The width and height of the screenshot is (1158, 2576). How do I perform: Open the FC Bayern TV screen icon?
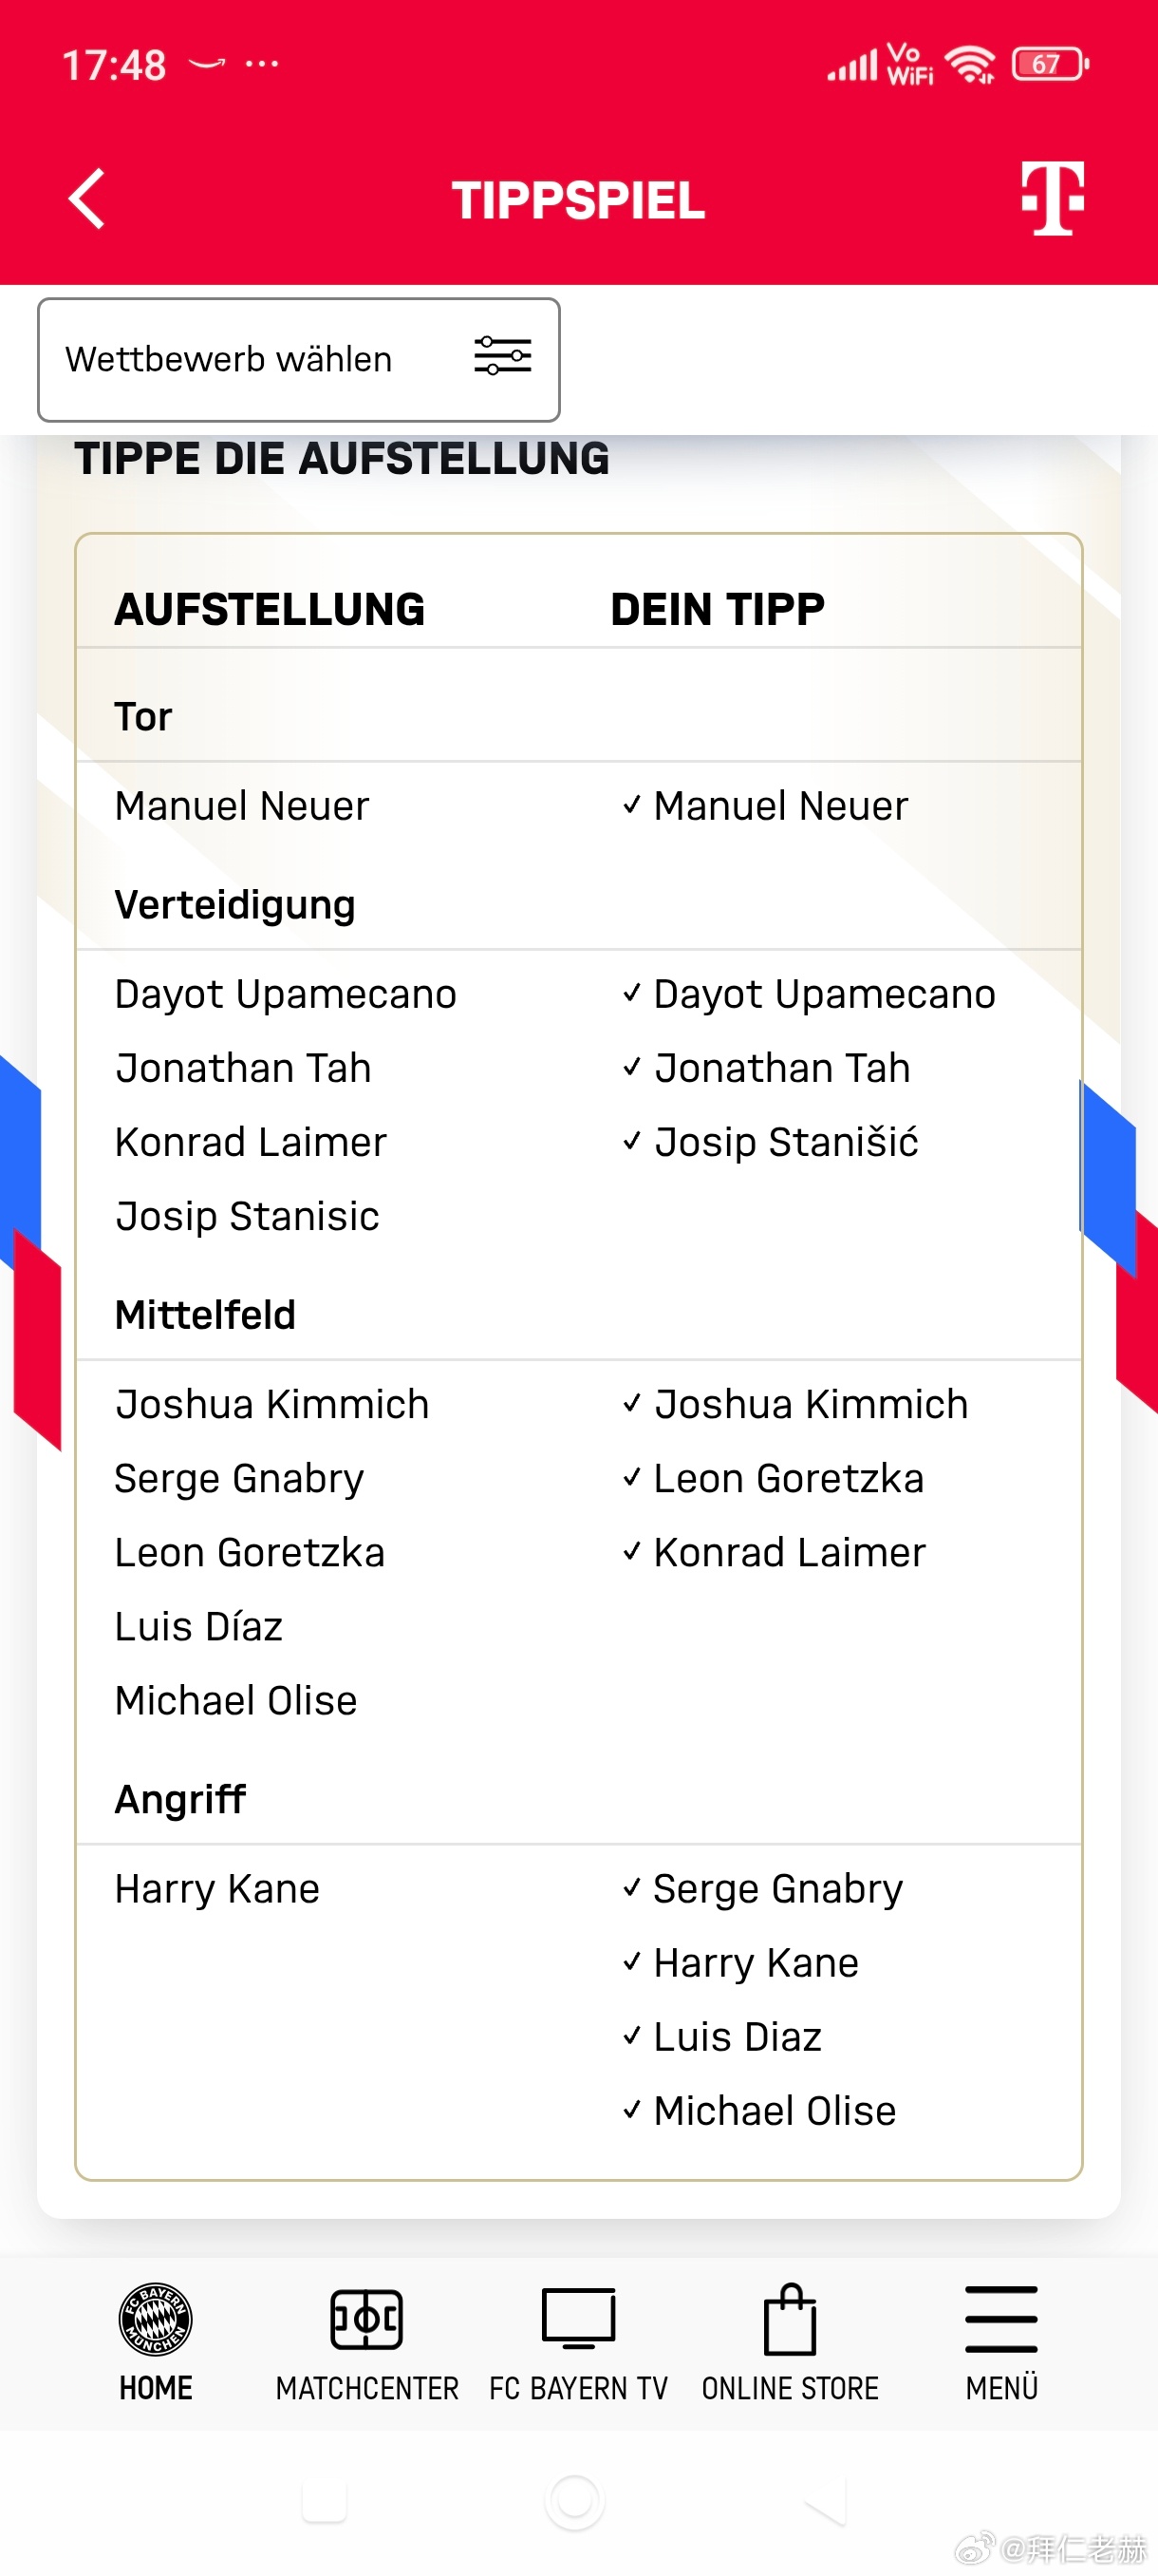(x=578, y=2318)
